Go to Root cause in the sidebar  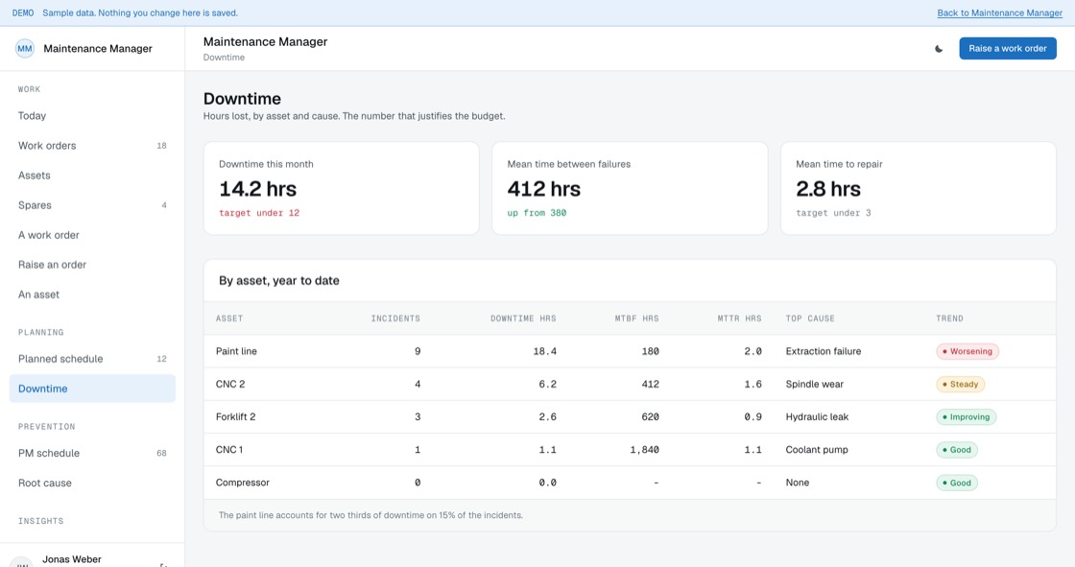pyautogui.click(x=92, y=483)
